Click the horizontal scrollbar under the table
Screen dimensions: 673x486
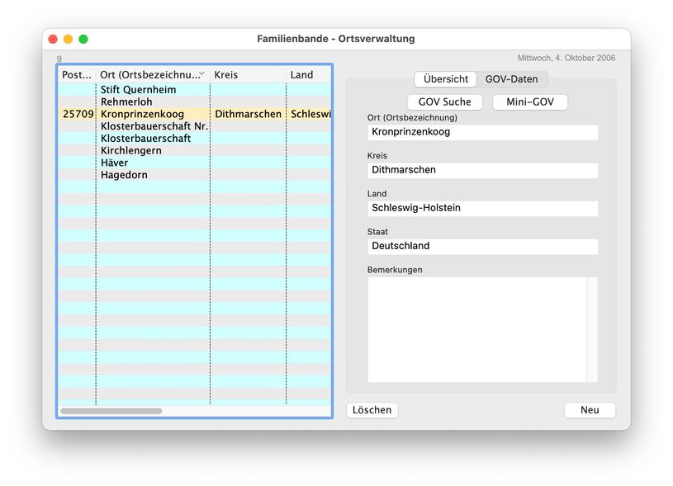point(111,411)
